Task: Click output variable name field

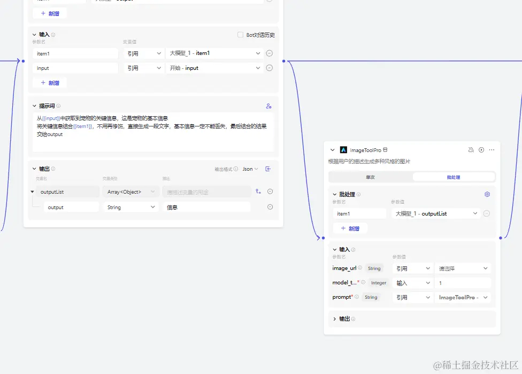Action: coord(71,207)
